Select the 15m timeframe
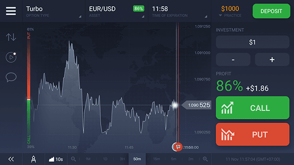This screenshot has width=294, height=165. pyautogui.click(x=156, y=159)
